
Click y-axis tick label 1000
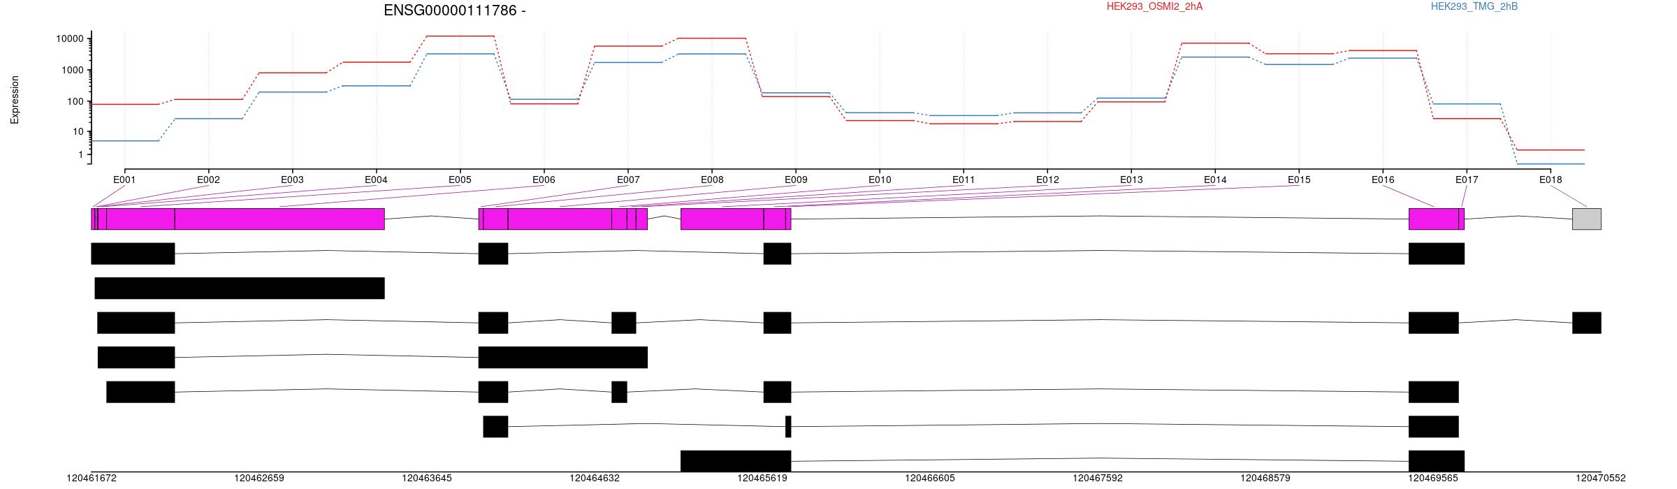(x=72, y=71)
